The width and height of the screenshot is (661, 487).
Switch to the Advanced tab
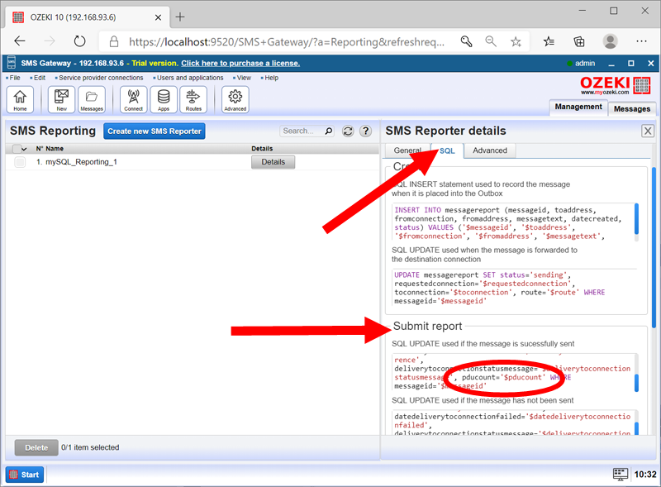click(490, 150)
